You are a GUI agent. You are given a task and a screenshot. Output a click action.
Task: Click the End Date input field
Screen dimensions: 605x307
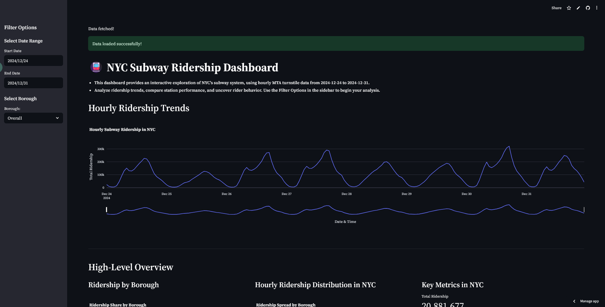pos(33,83)
